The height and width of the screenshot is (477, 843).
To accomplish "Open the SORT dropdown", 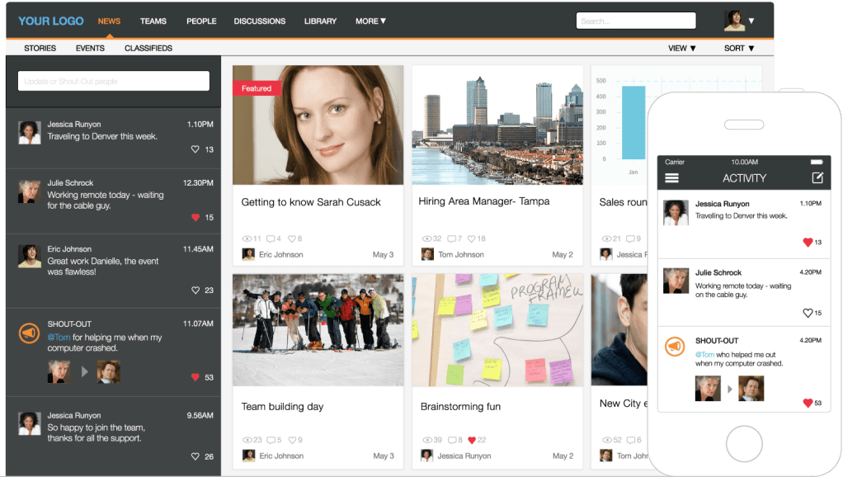I will pyautogui.click(x=739, y=48).
